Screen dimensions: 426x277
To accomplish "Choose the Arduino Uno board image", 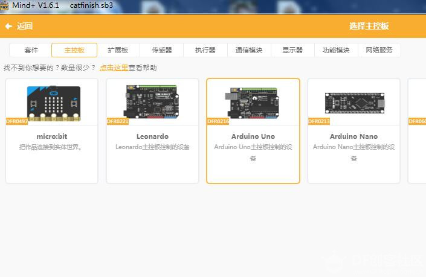I will 252,103.
